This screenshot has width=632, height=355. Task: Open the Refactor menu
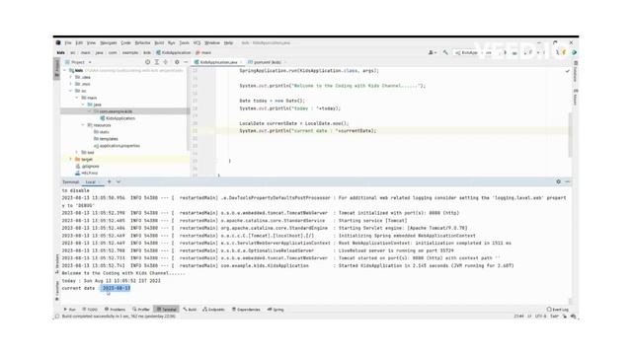pos(142,42)
